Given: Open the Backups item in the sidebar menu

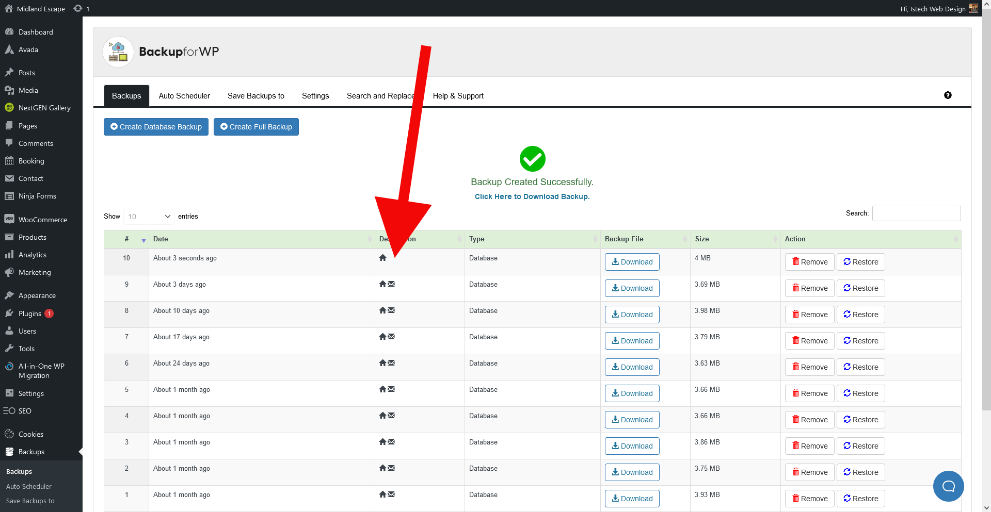Looking at the screenshot, I should tap(31, 452).
